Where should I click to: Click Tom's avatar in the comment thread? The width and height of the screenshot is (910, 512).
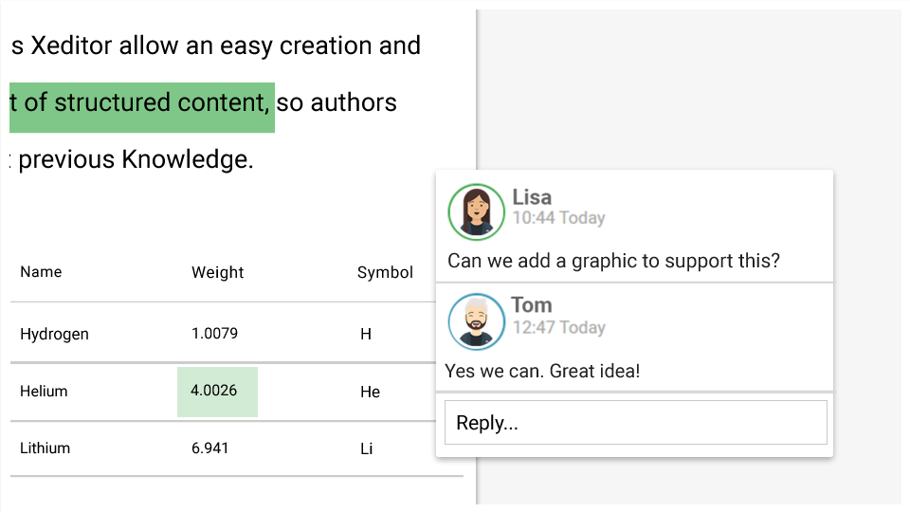pos(477,321)
